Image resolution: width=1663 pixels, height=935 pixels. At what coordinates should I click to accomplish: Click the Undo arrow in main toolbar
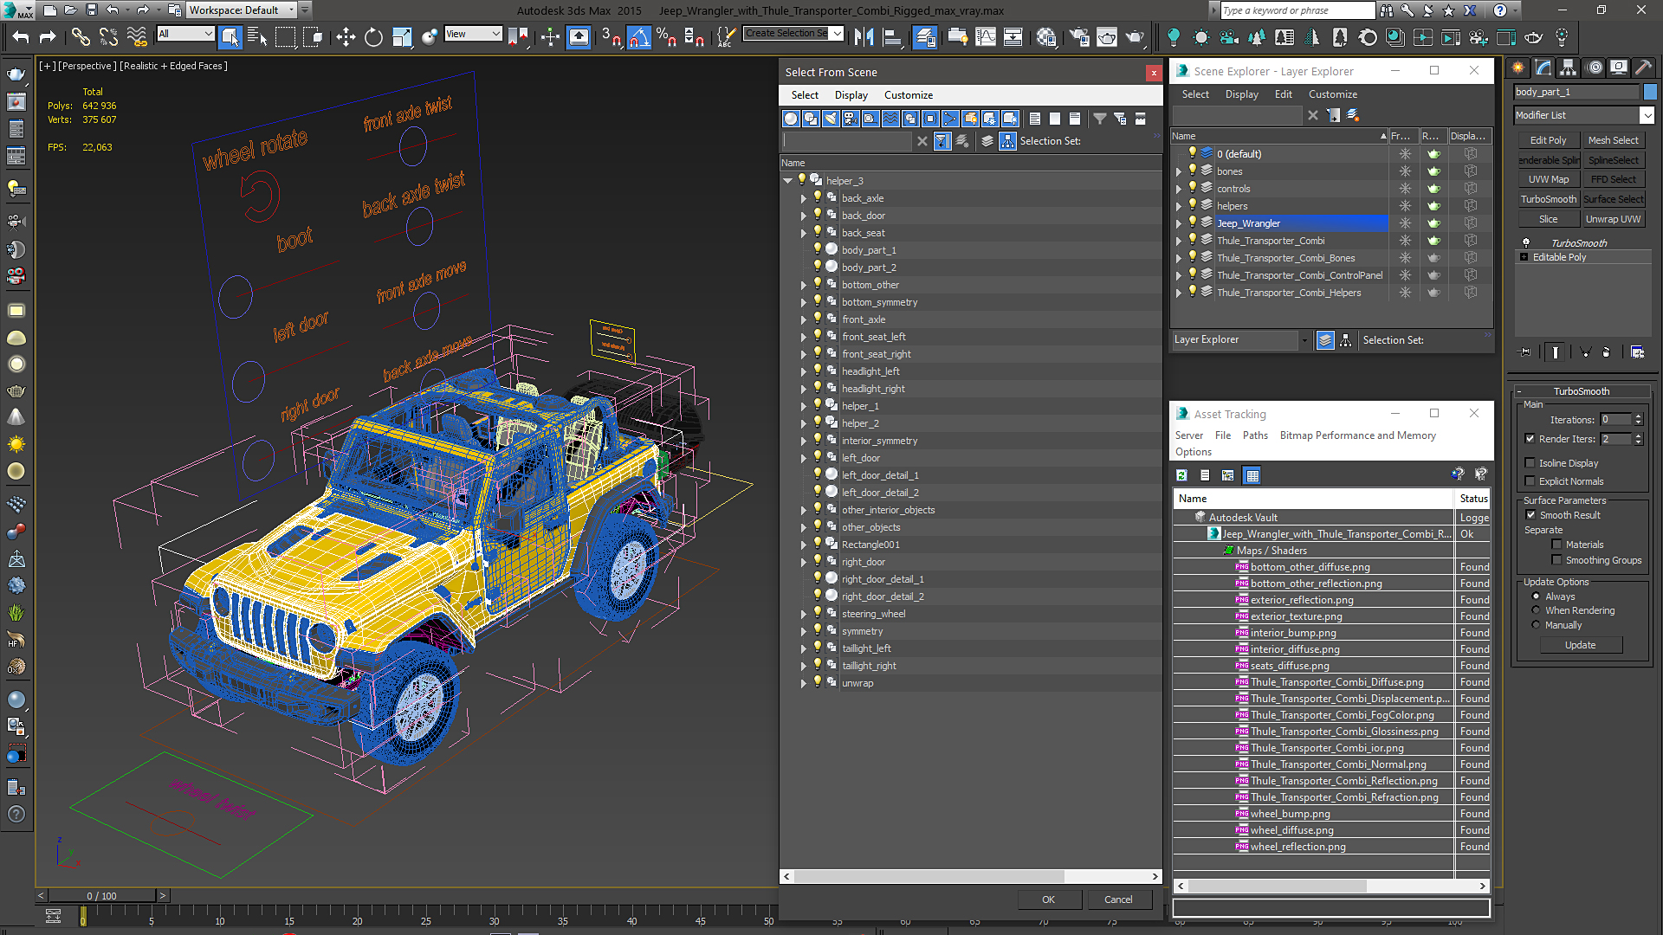coord(21,36)
